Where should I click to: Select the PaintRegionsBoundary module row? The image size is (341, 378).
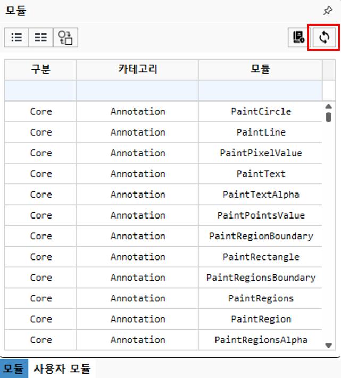261,278
